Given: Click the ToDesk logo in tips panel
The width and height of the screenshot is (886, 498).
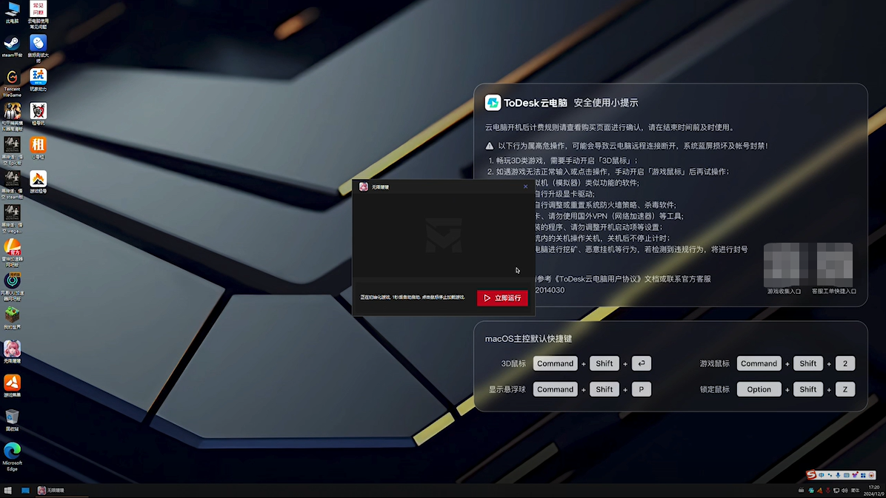Looking at the screenshot, I should pyautogui.click(x=493, y=103).
